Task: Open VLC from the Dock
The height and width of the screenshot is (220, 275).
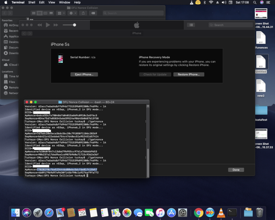Action: [x=221, y=213]
